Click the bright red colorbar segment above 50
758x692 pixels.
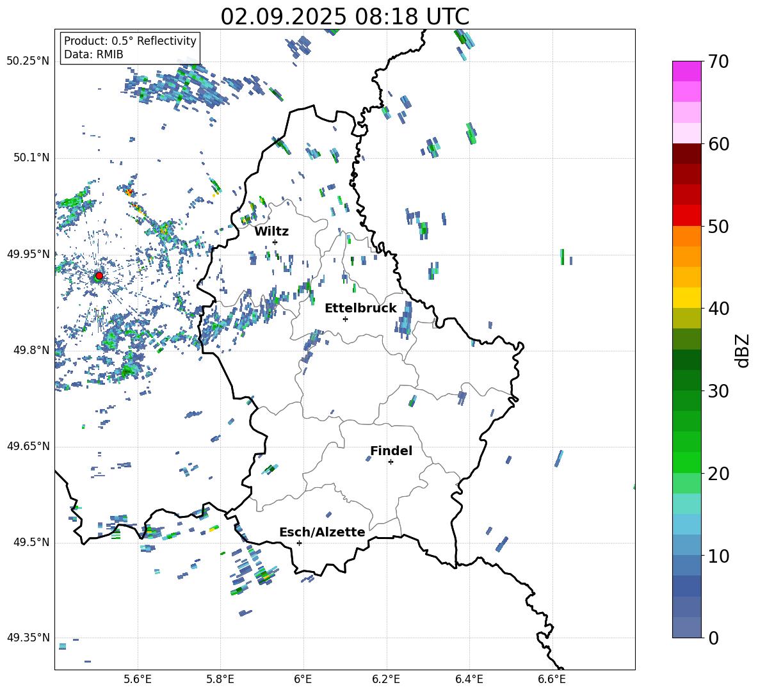pos(687,216)
